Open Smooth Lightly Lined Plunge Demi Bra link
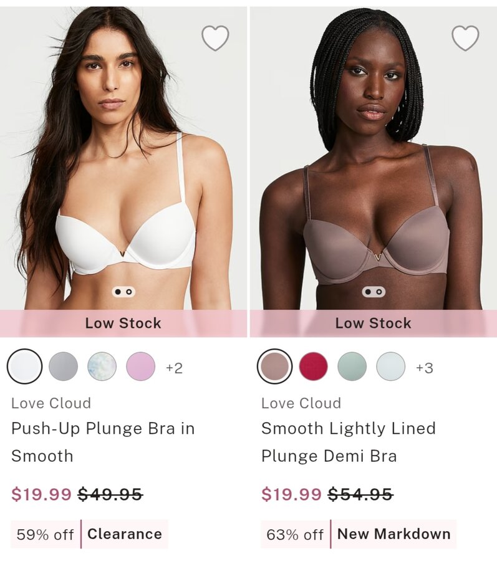Viewport: 497px width, 561px height. pyautogui.click(x=349, y=442)
